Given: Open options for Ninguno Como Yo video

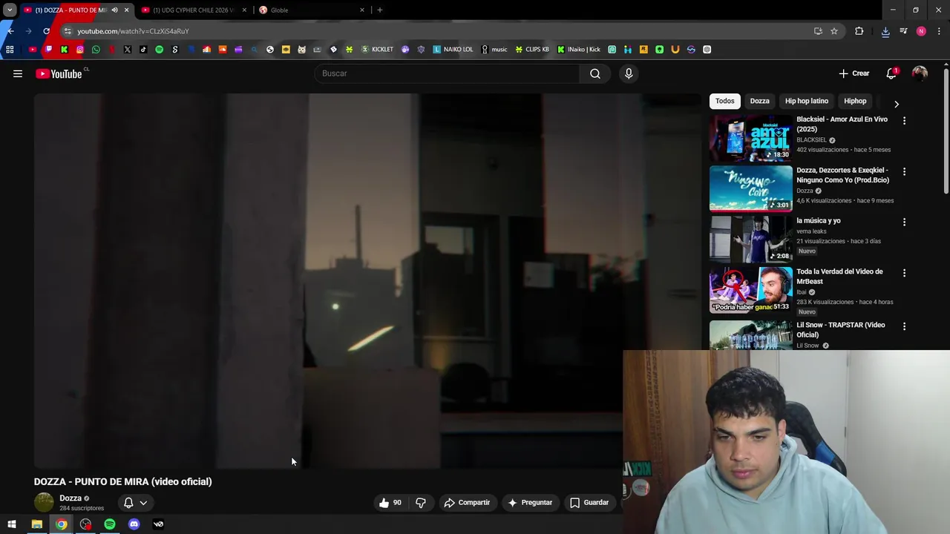Looking at the screenshot, I should tap(904, 171).
